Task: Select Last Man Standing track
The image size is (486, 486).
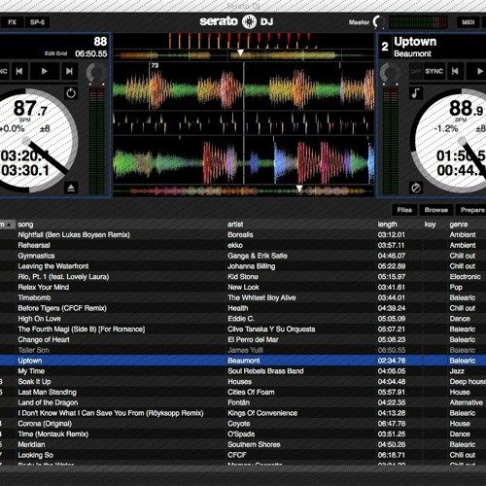Action: pos(243,392)
